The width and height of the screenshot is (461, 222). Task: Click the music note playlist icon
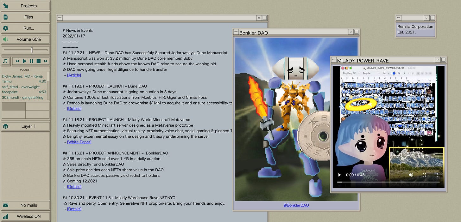pyautogui.click(x=6, y=61)
